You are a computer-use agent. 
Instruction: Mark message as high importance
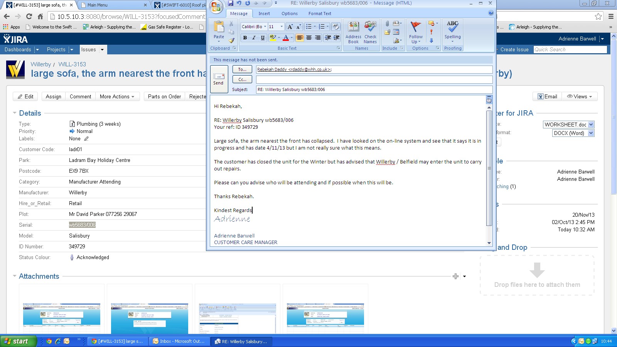coord(431,32)
